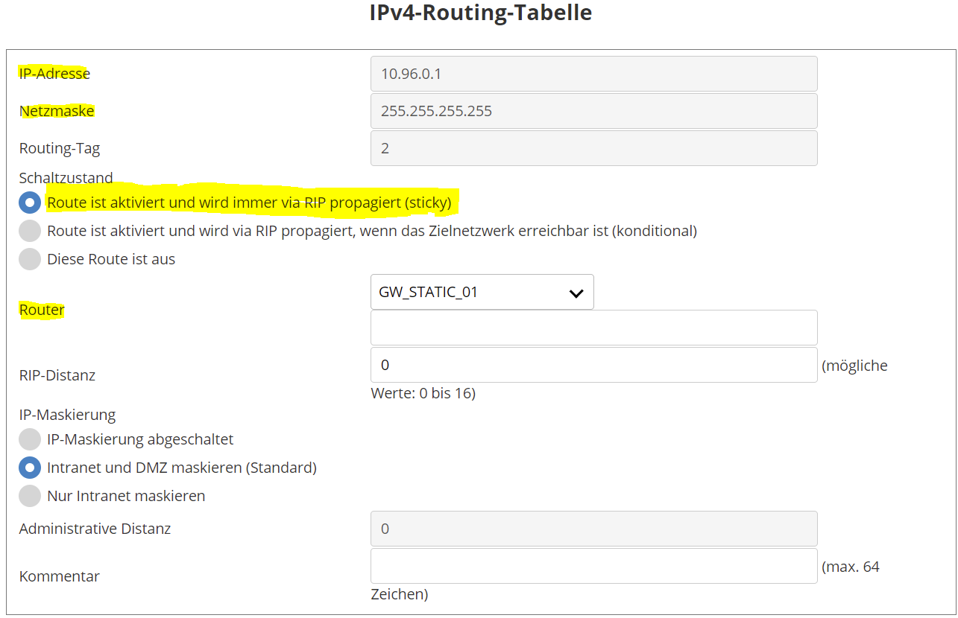Choose the 'Diese Route ist aus' option

[x=30, y=259]
